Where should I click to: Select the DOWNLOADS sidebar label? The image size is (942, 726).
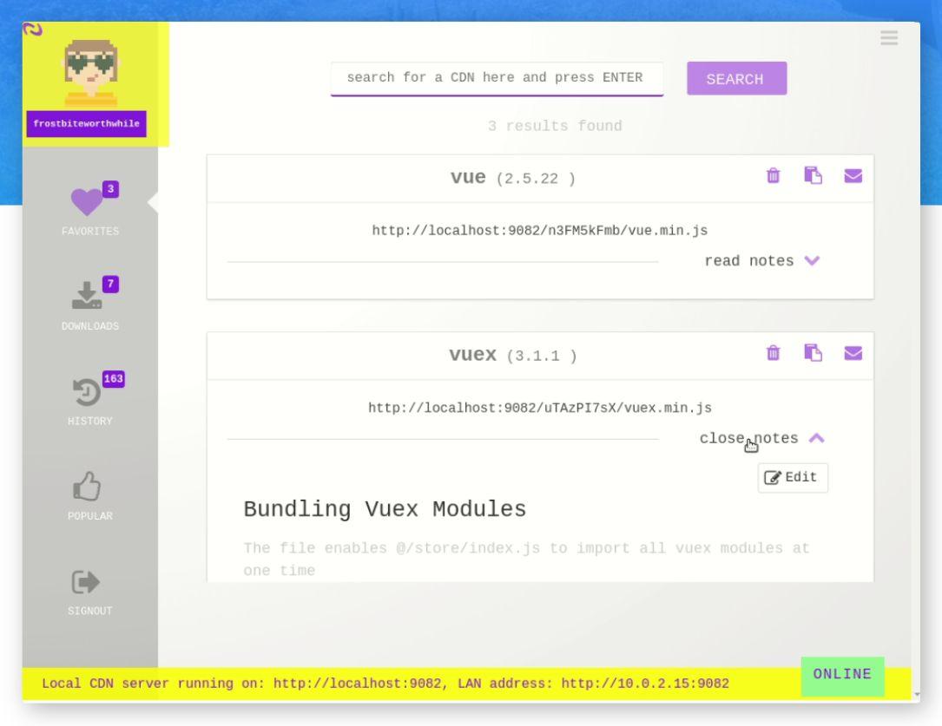point(90,326)
